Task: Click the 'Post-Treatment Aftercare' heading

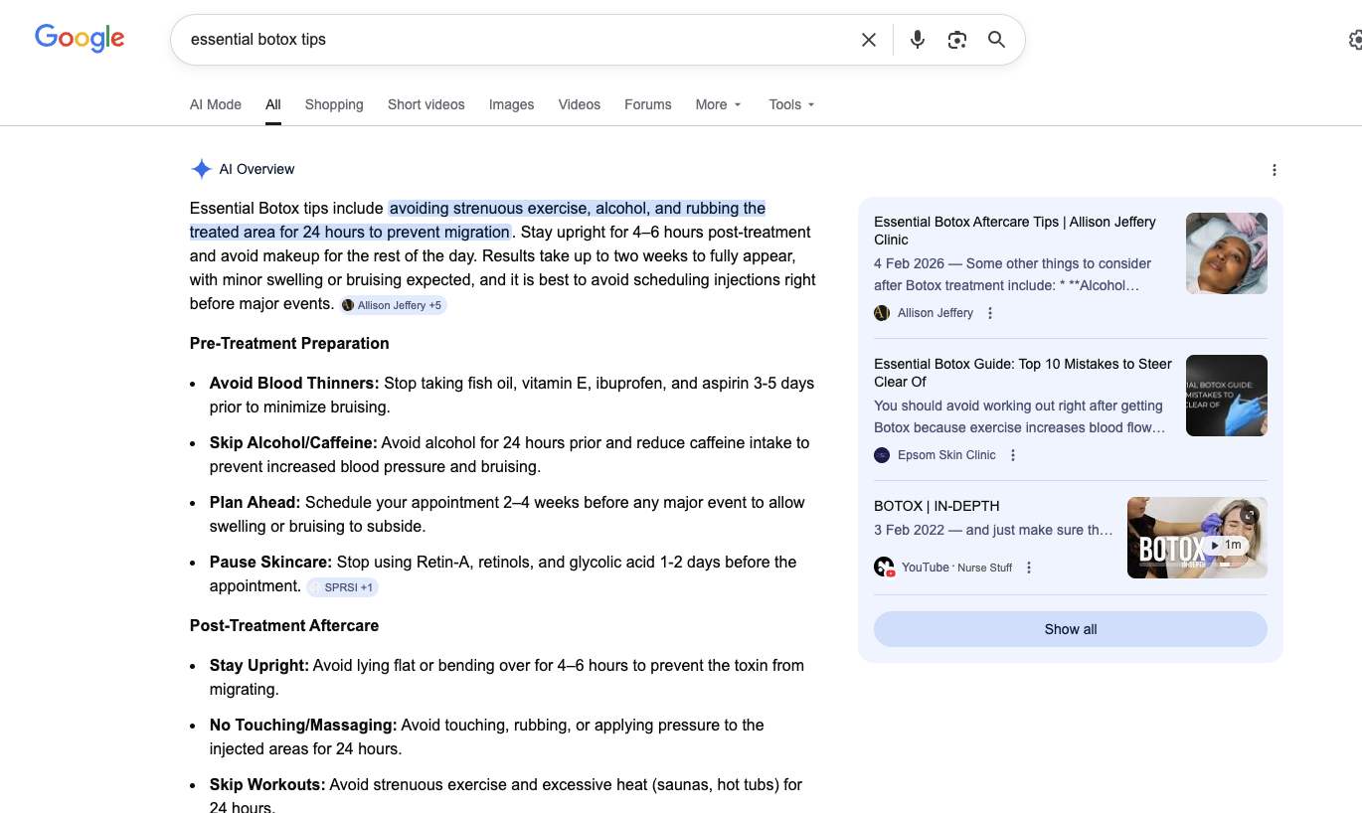Action: [x=284, y=626]
